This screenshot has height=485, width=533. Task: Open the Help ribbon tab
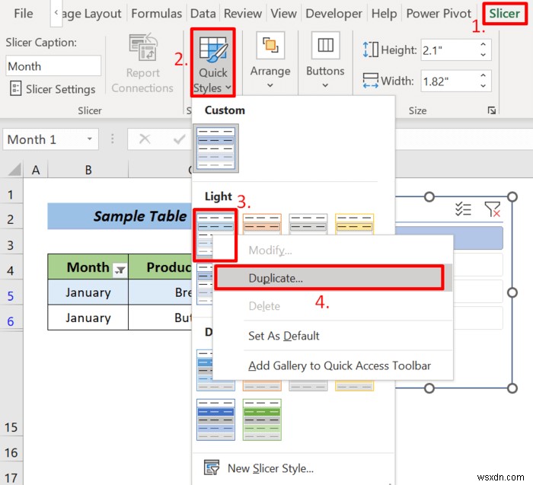pyautogui.click(x=384, y=14)
